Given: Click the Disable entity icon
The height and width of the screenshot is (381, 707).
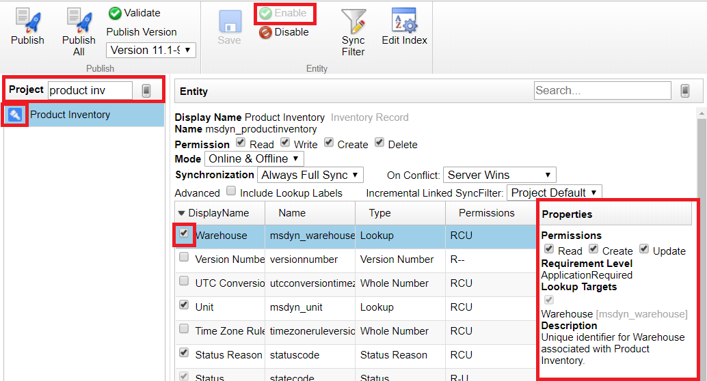Looking at the screenshot, I should [265, 32].
